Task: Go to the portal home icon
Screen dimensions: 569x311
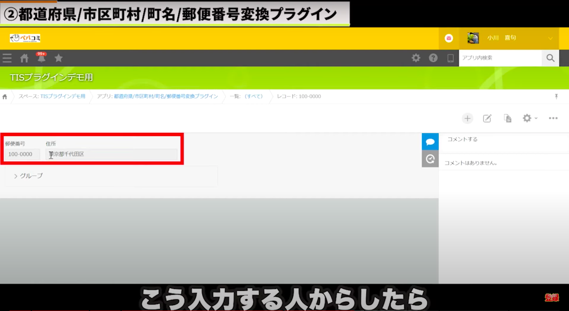Action: coord(24,58)
